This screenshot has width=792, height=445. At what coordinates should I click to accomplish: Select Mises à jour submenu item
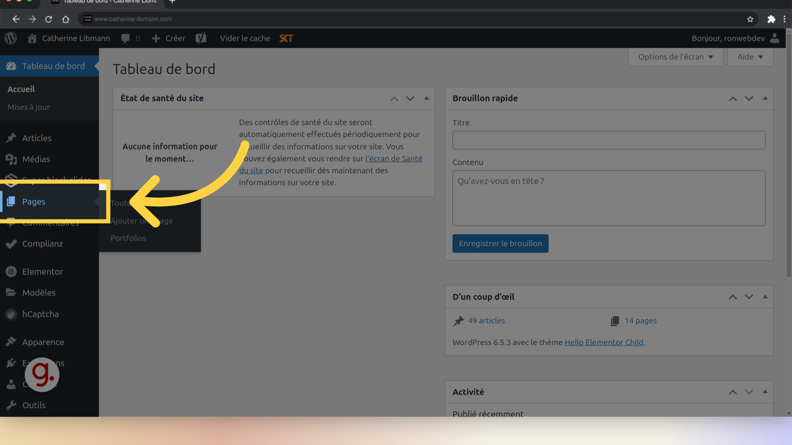(x=28, y=107)
